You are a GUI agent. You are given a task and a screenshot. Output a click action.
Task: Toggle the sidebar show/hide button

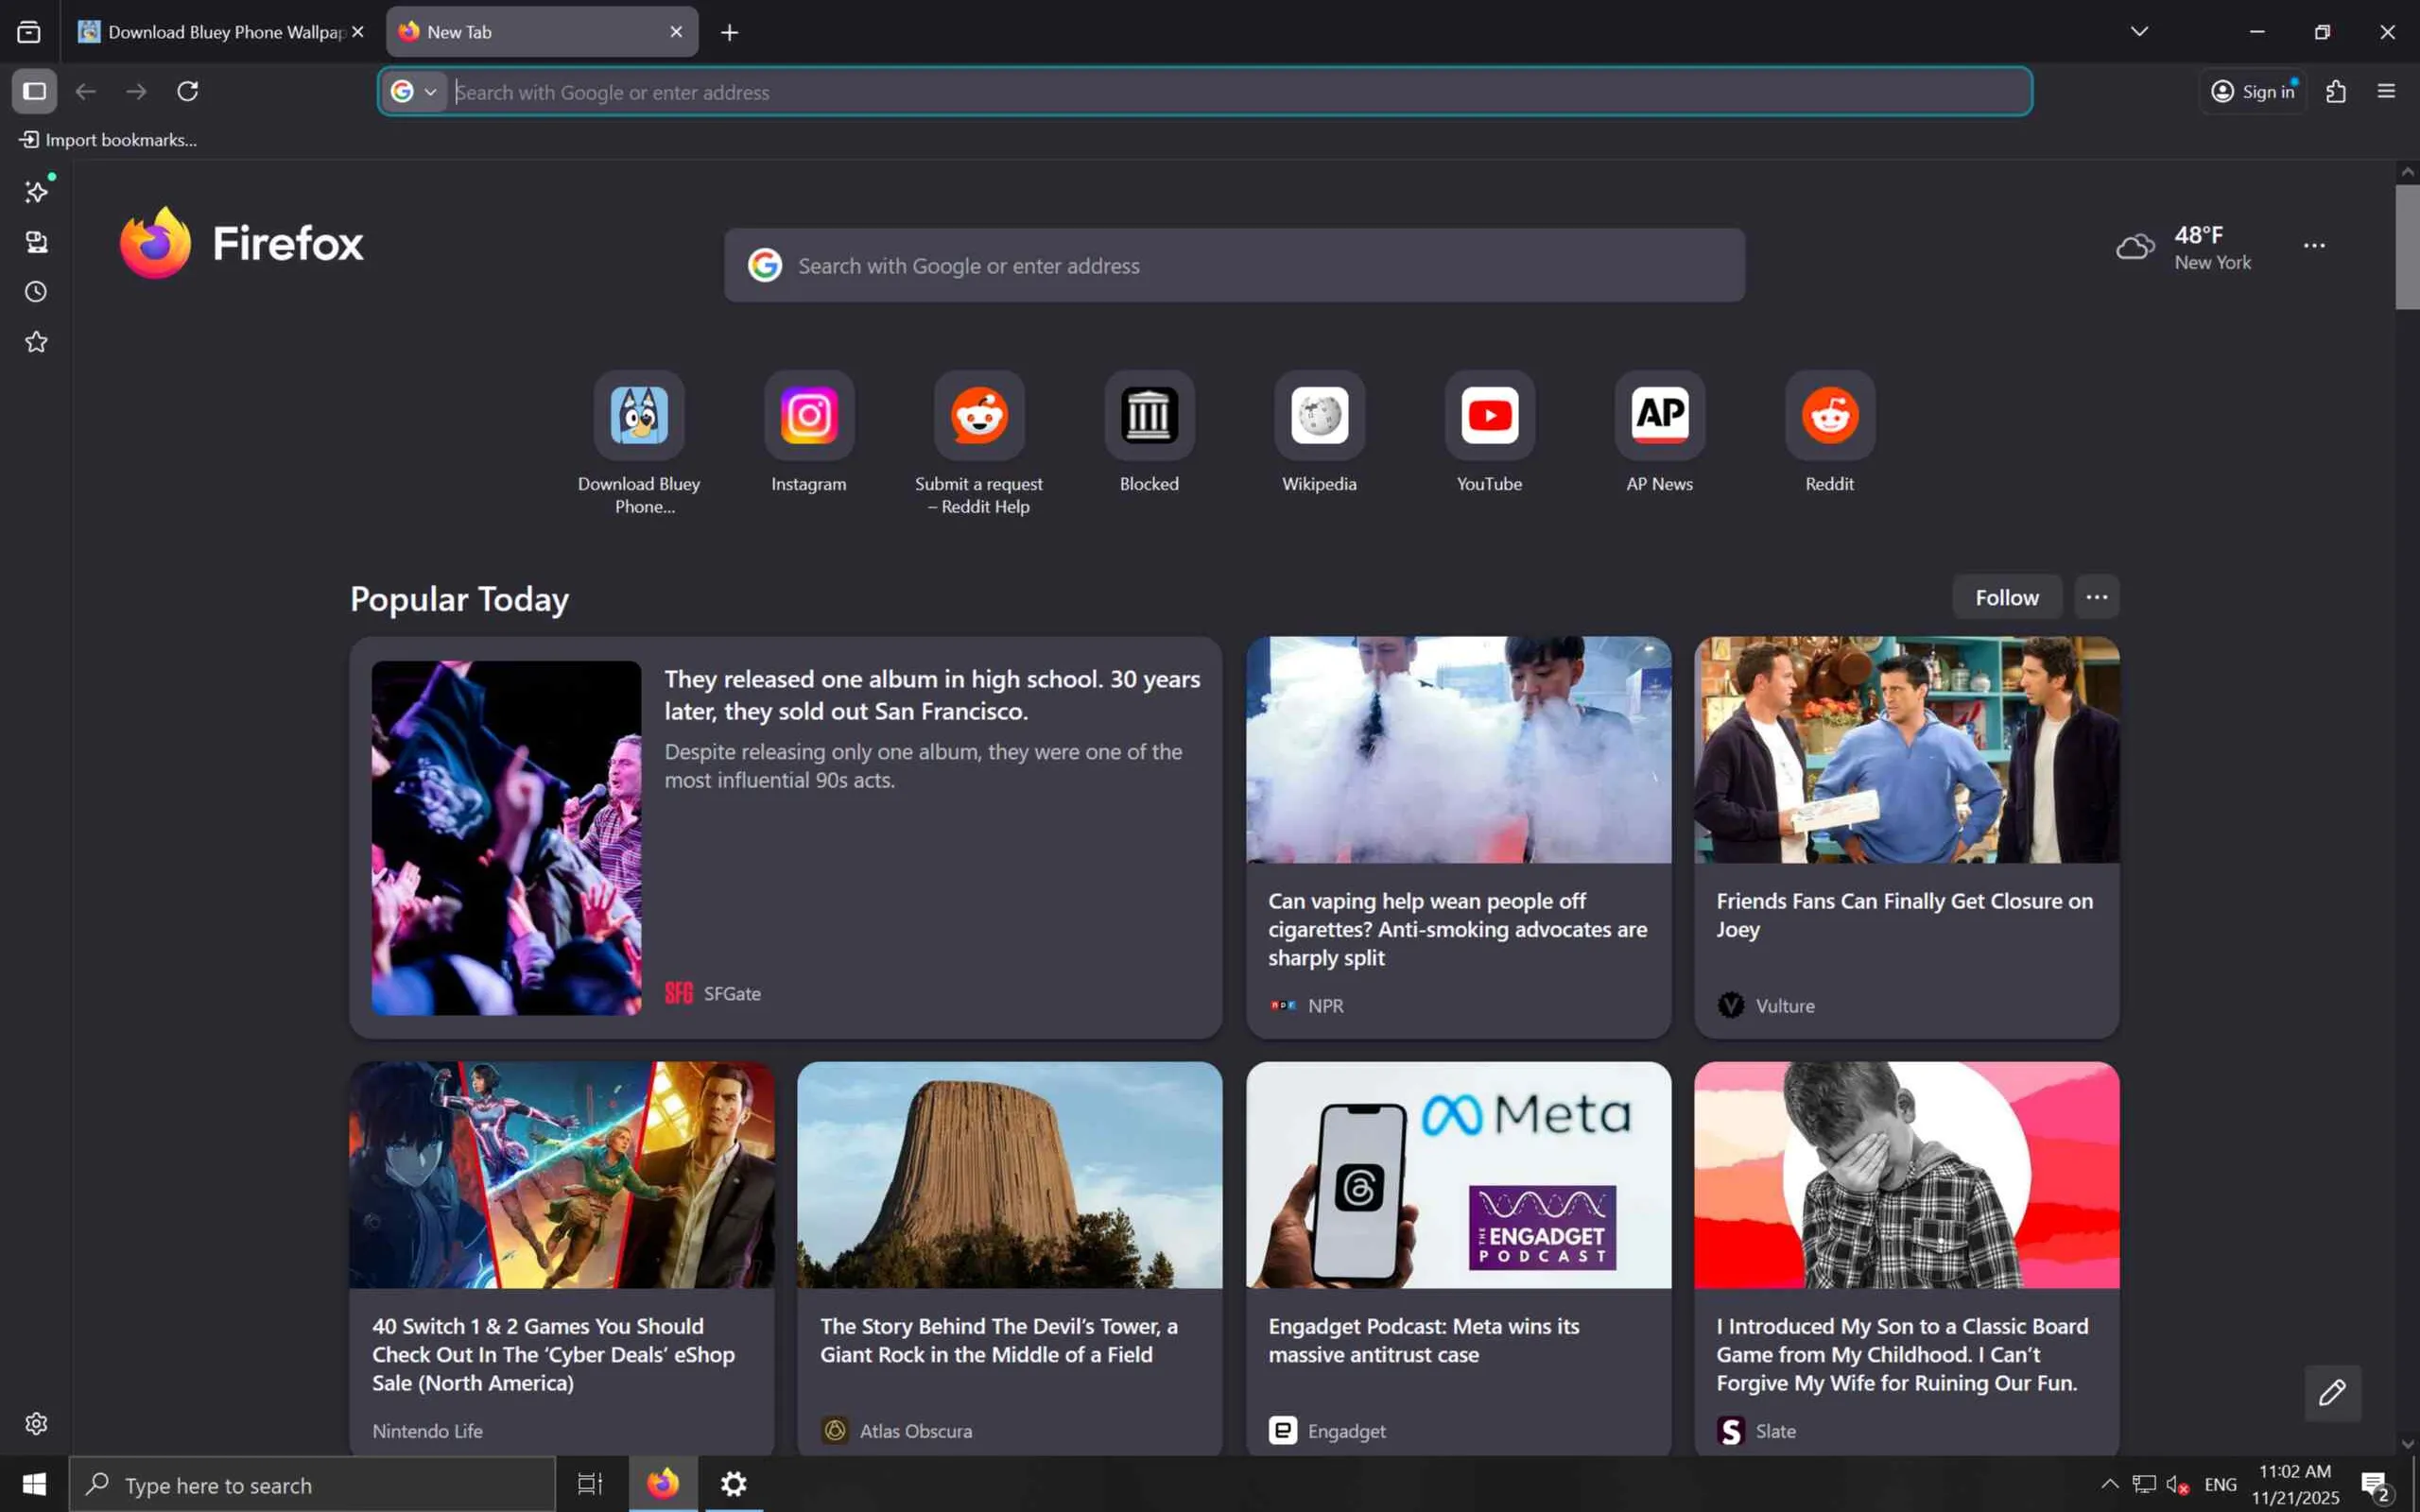(34, 91)
